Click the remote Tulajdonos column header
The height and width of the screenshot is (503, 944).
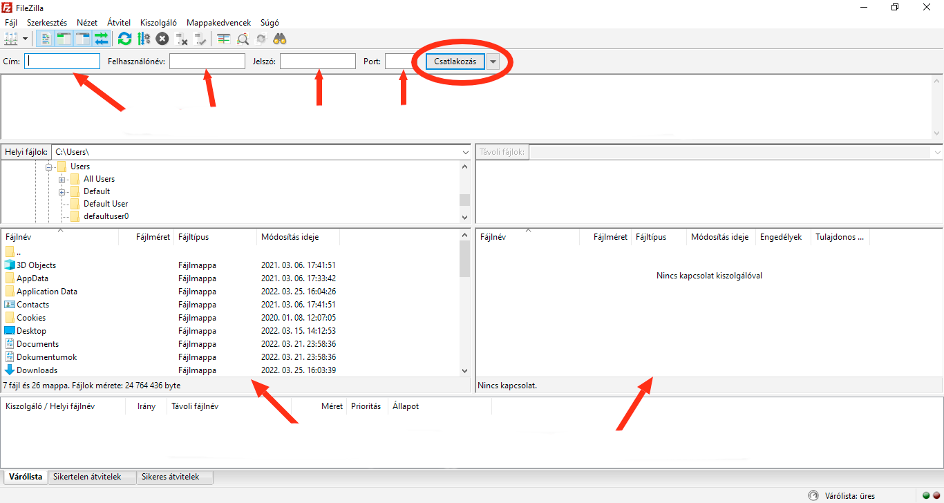(840, 237)
